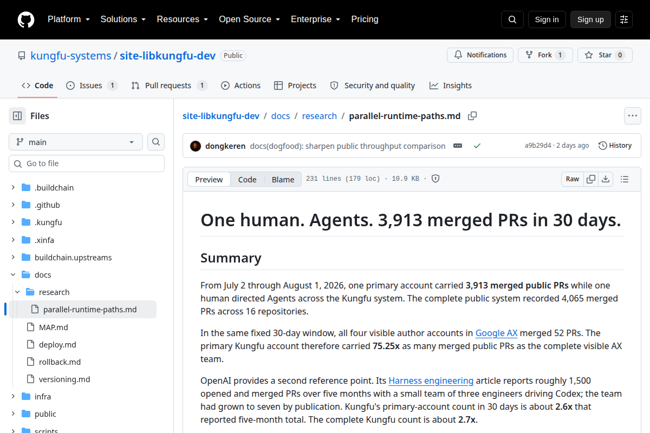The height and width of the screenshot is (433, 650).
Task: Switch to Preview file view
Action: (x=209, y=180)
